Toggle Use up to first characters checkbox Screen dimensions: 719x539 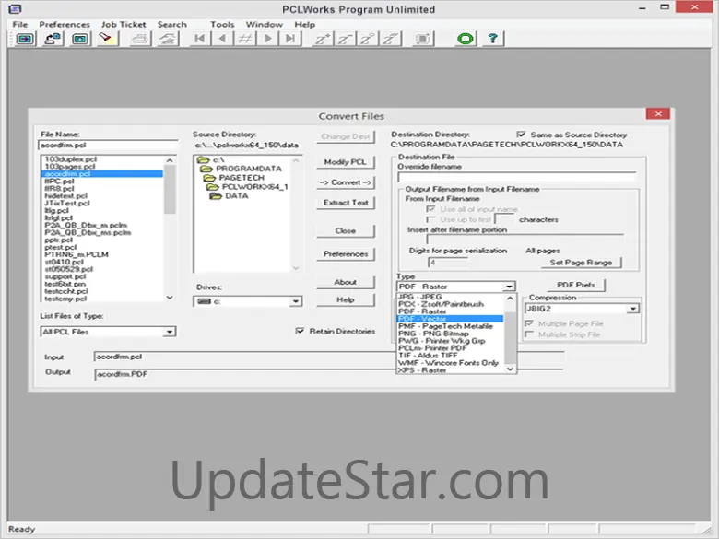tap(430, 219)
